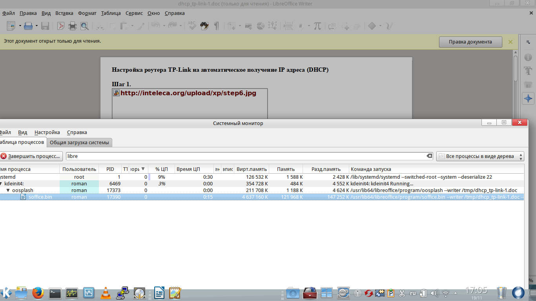Screen dimensions: 536x301
Task: Open the Сервис menu in Writer
Action: pyautogui.click(x=134, y=13)
